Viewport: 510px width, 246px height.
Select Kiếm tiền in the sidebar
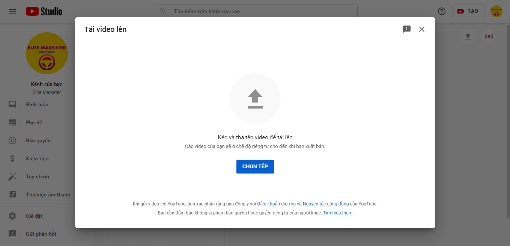[37, 158]
